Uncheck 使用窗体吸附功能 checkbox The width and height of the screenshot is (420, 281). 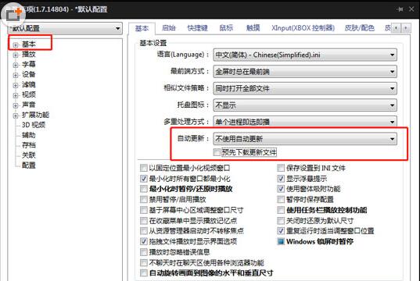tap(281, 189)
